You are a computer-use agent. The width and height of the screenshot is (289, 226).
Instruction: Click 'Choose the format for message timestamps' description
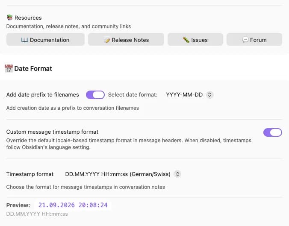click(86, 187)
